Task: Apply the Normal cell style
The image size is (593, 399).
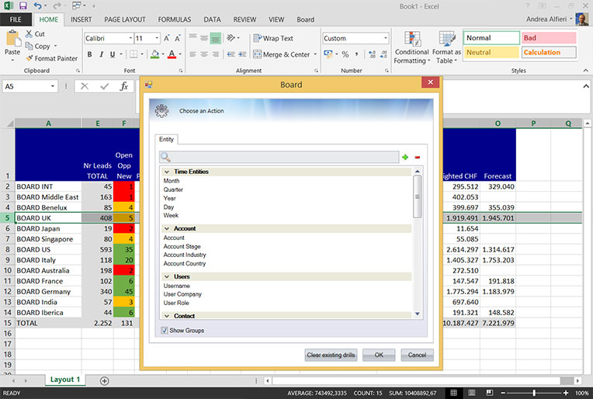Action: click(491, 38)
